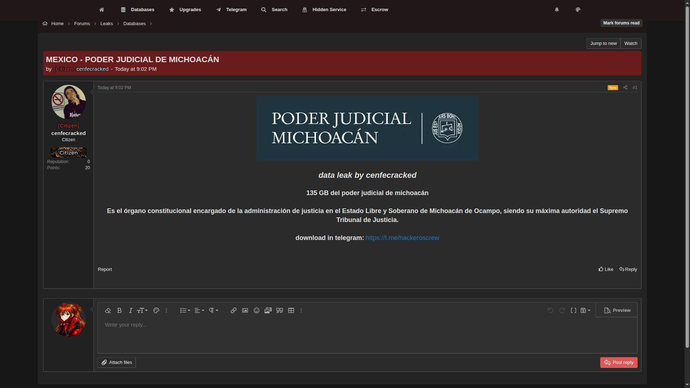Viewport: 690px width, 388px height.
Task: Report the post
Action: tap(105, 269)
